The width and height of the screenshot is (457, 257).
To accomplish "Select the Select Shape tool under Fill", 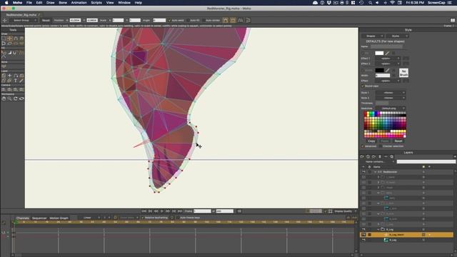I will pyautogui.click(x=4, y=53).
